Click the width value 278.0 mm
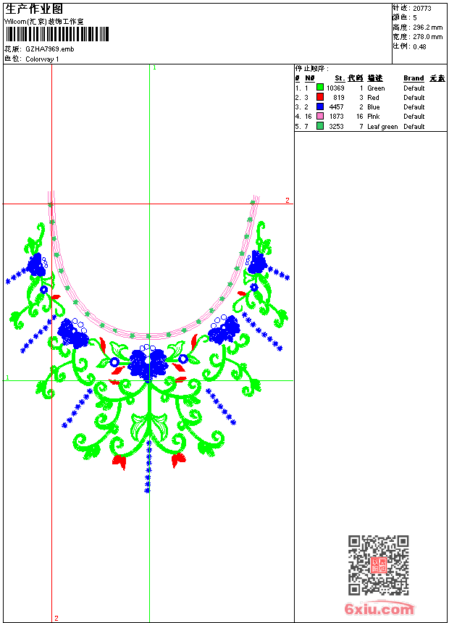Screen dimensions: 449x623 click(x=427, y=37)
